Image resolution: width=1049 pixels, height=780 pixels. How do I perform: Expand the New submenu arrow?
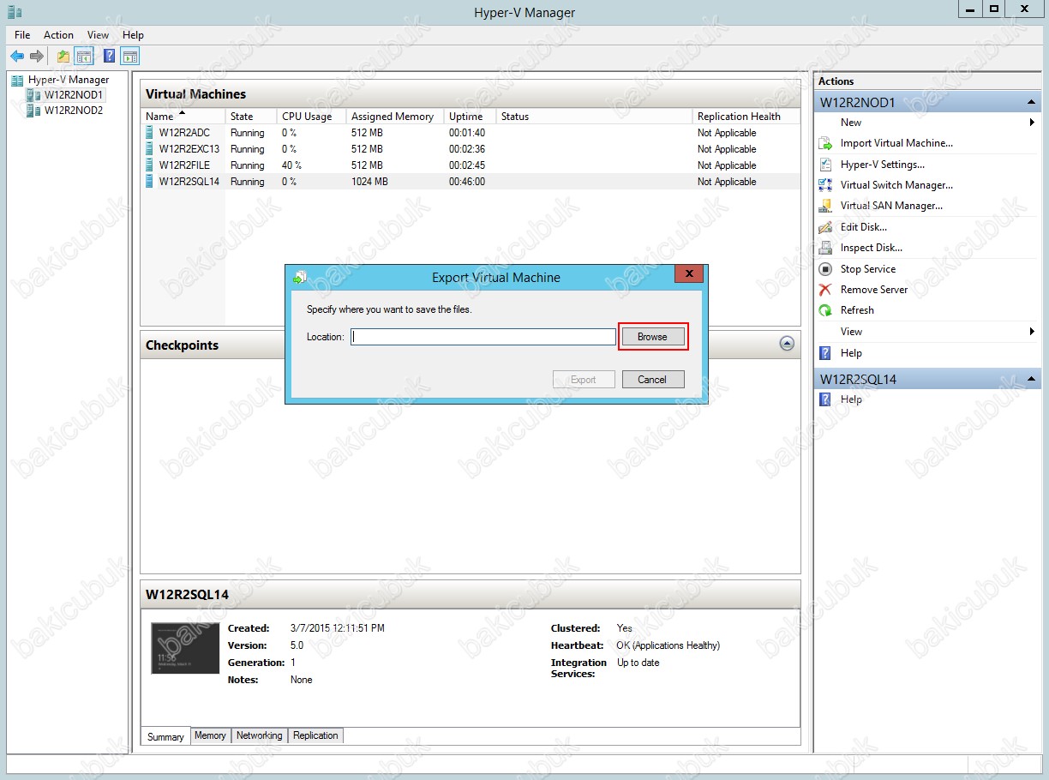pos(1032,123)
